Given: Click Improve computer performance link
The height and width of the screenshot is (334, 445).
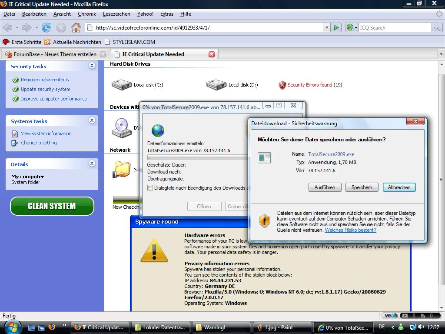Looking at the screenshot, I should [54, 99].
